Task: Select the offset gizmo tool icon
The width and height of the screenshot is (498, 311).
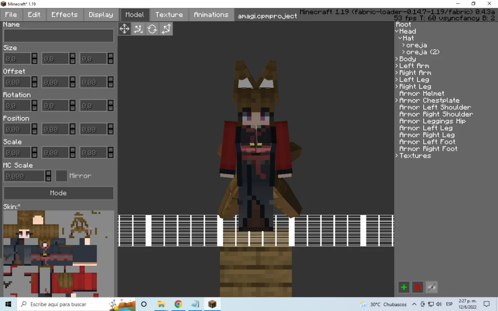Action: click(x=138, y=29)
